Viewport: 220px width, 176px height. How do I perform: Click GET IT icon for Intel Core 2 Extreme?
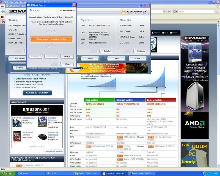151,137
